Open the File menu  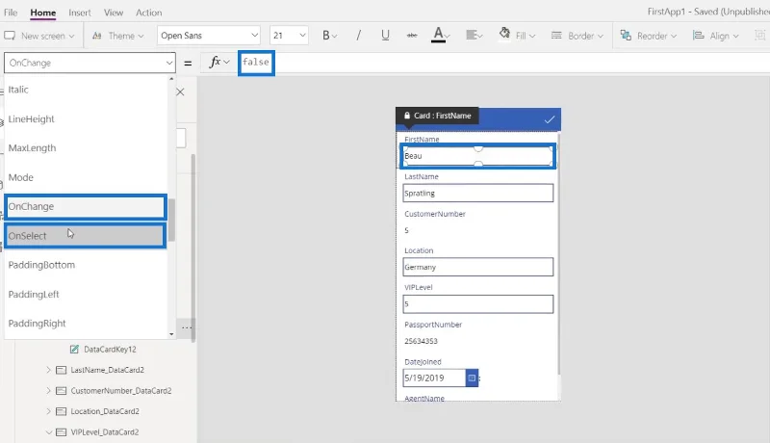pyautogui.click(x=11, y=13)
